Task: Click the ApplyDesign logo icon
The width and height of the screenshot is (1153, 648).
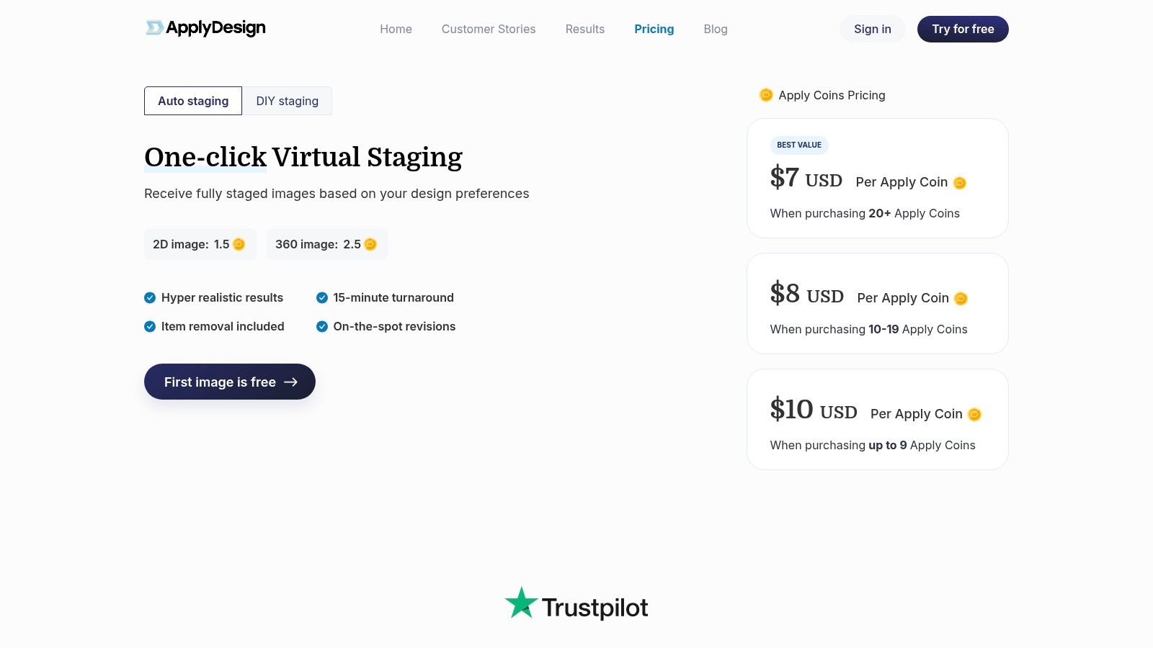Action: click(154, 28)
